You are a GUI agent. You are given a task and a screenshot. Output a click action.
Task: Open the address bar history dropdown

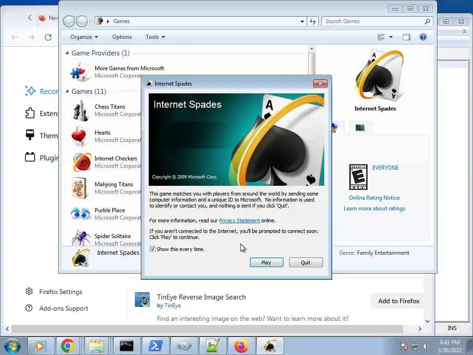coord(302,21)
